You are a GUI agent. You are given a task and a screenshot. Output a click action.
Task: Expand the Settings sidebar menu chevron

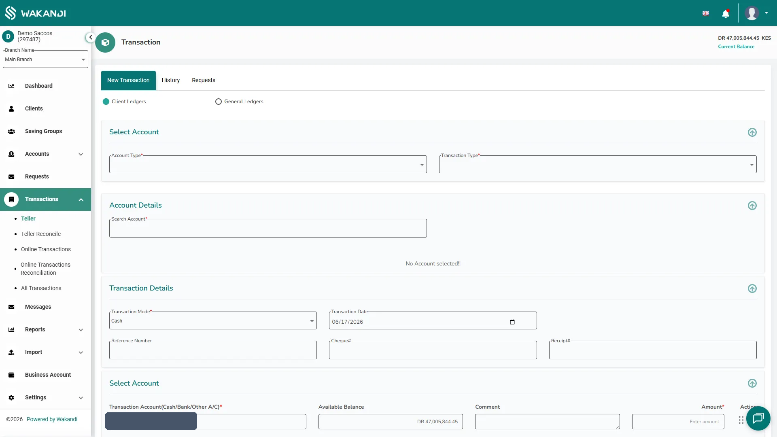point(81,398)
